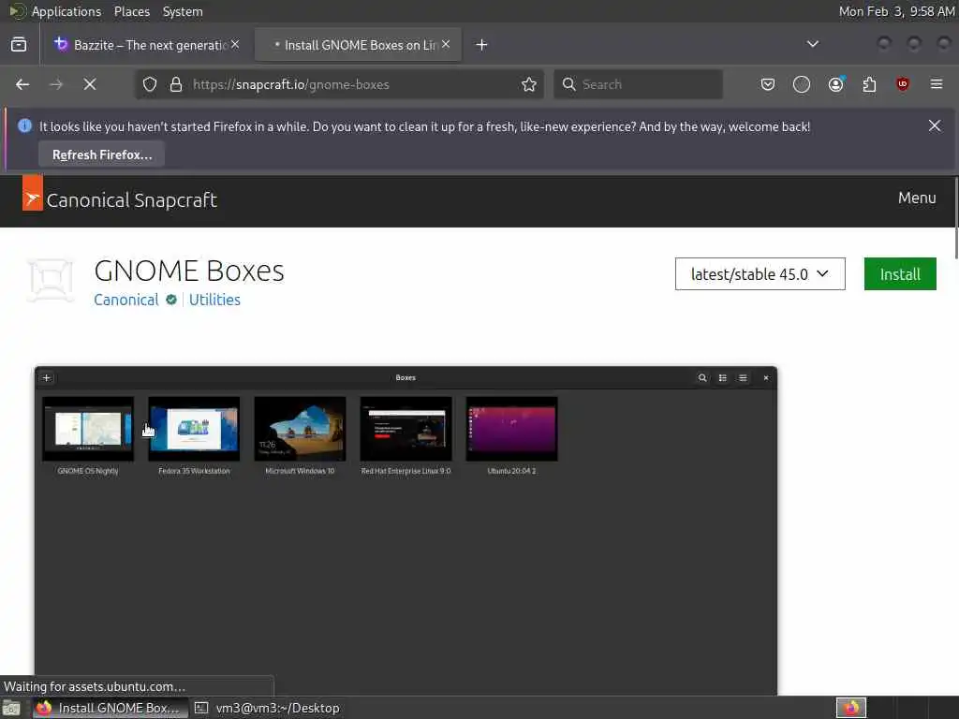Screen dimensions: 959x719
Task: Click the container circle icon in toolbar
Action: coord(802,84)
